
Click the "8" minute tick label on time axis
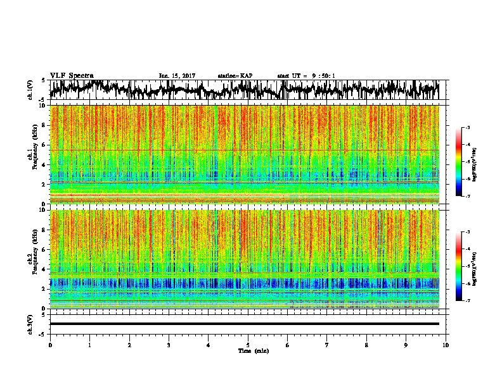(366, 345)
